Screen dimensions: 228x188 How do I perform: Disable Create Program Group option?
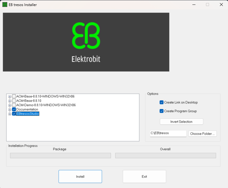click(x=162, y=111)
